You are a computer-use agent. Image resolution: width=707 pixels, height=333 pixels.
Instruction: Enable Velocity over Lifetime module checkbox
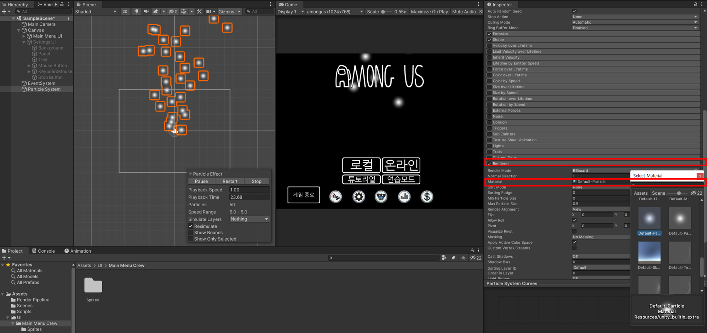coord(489,45)
